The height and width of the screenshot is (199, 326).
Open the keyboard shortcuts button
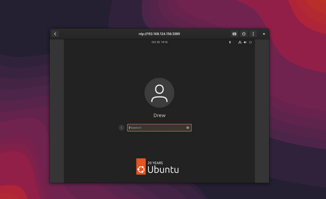[x=234, y=34]
